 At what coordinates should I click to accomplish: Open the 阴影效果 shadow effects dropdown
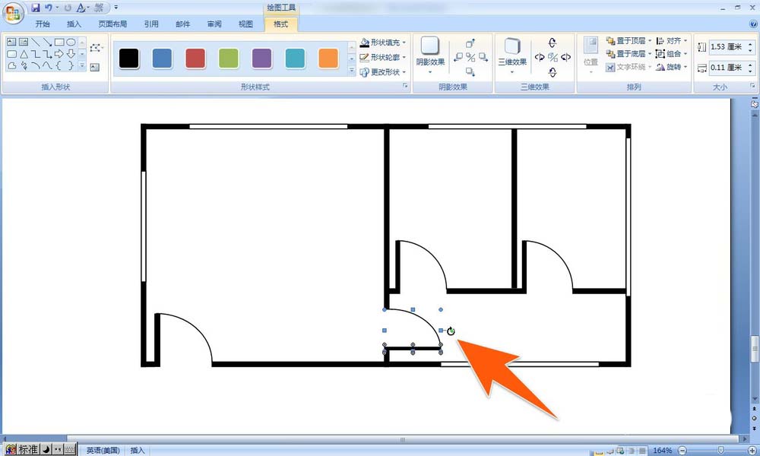point(430,55)
